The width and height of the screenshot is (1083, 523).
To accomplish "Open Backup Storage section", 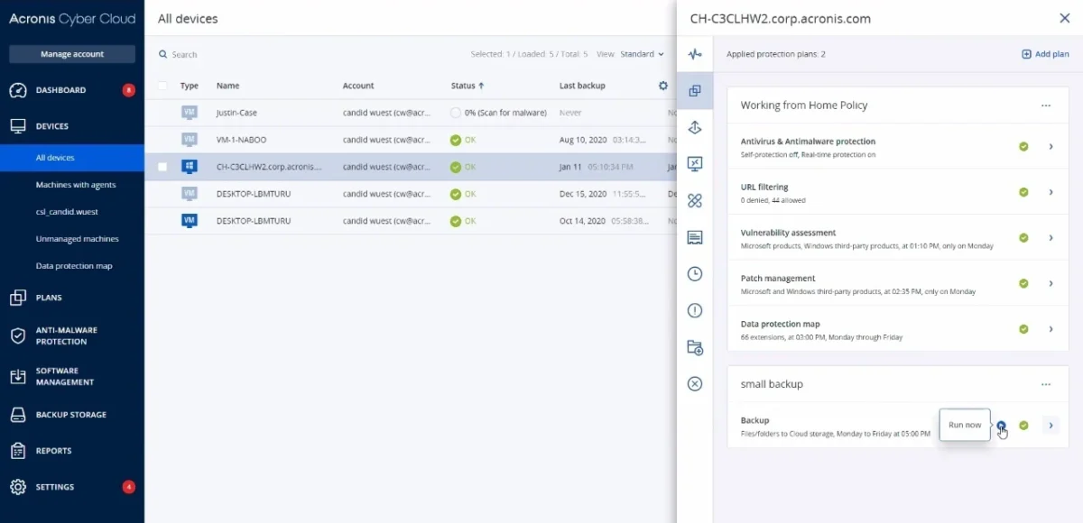I will pyautogui.click(x=72, y=415).
